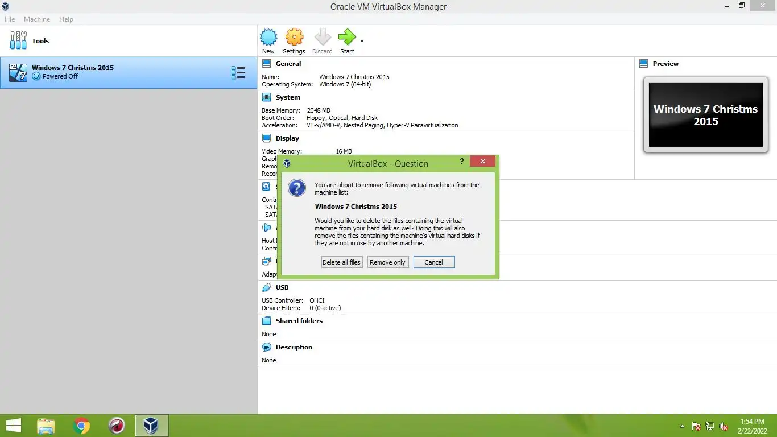Open File Explorer from taskbar
Image resolution: width=777 pixels, height=437 pixels.
46,426
